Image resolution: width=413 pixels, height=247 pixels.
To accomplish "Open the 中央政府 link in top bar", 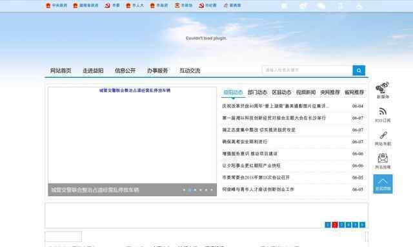I will 56,6.
